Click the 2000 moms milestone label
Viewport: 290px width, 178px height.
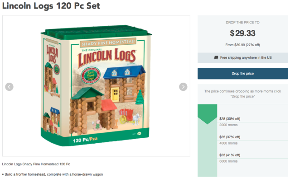pyautogui.click(x=228, y=125)
